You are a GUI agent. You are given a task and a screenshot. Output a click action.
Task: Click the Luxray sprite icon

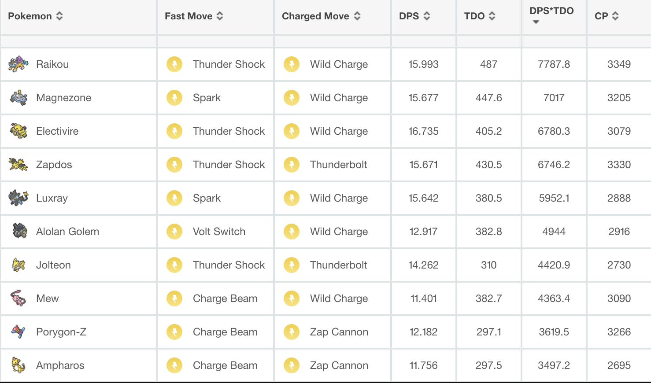tap(18, 198)
